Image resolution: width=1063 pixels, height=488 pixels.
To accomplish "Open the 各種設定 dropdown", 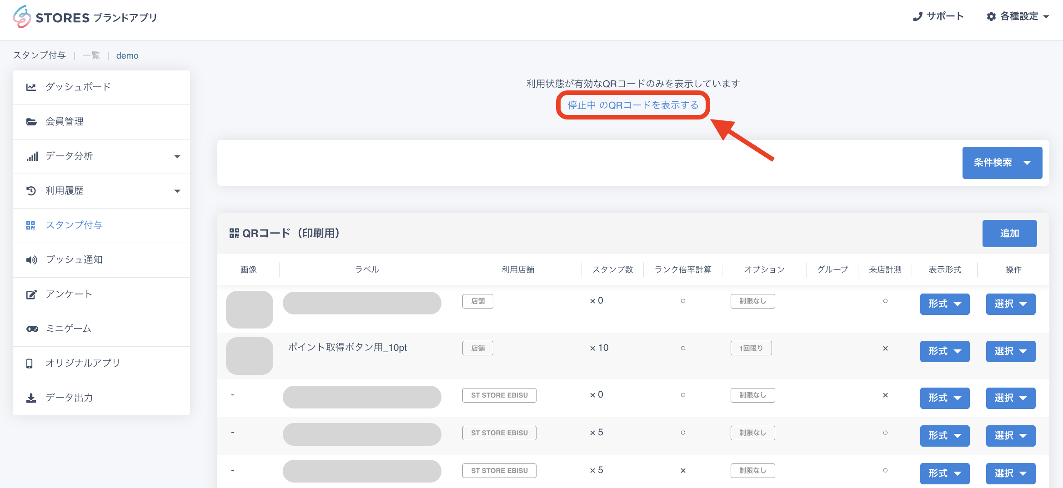I will 1018,16.
